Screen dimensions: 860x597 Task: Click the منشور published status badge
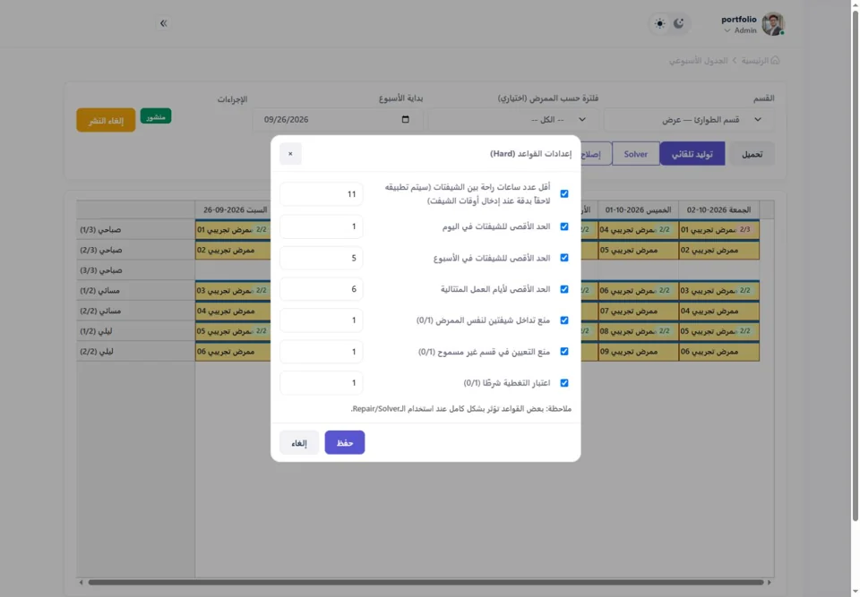click(156, 116)
